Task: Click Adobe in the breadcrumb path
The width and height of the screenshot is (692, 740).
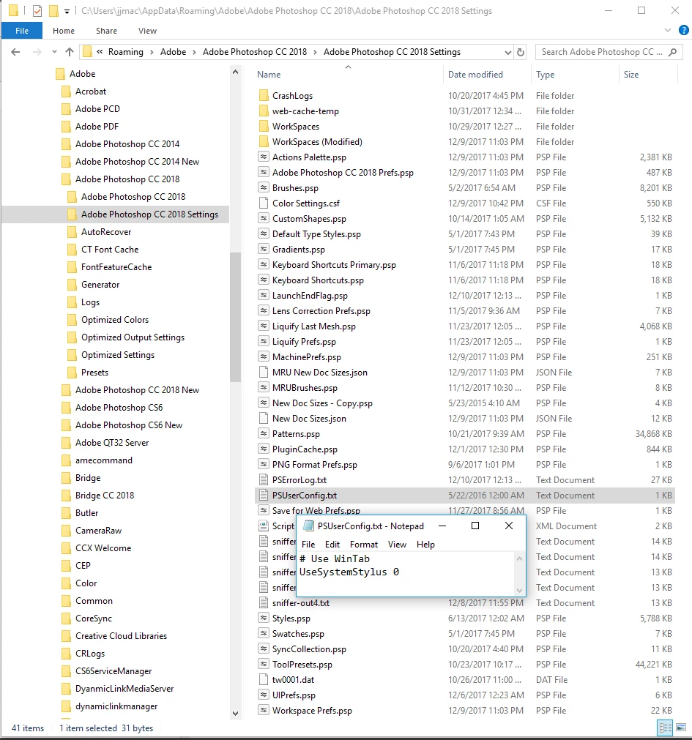Action: (174, 52)
